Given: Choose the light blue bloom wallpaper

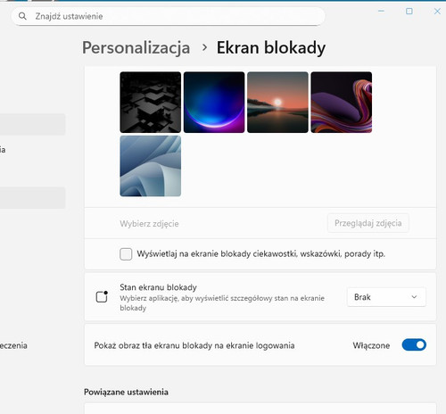Looking at the screenshot, I should 151,166.
